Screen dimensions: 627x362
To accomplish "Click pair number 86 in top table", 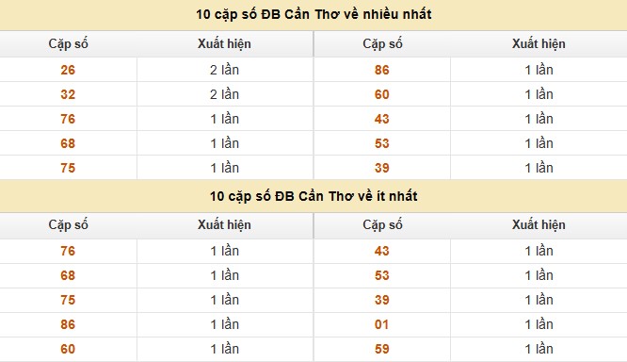I will point(382,70).
